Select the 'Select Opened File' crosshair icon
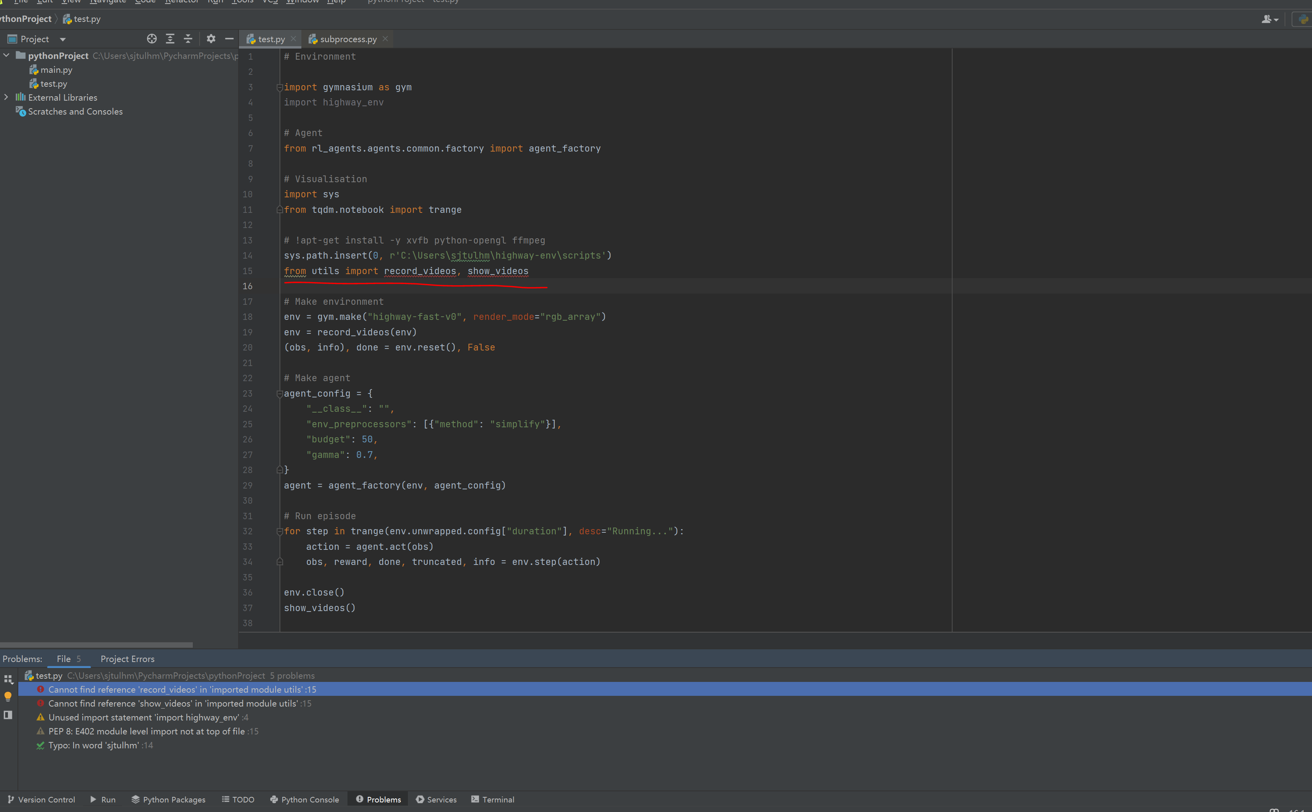Image resolution: width=1312 pixels, height=812 pixels. click(x=152, y=39)
